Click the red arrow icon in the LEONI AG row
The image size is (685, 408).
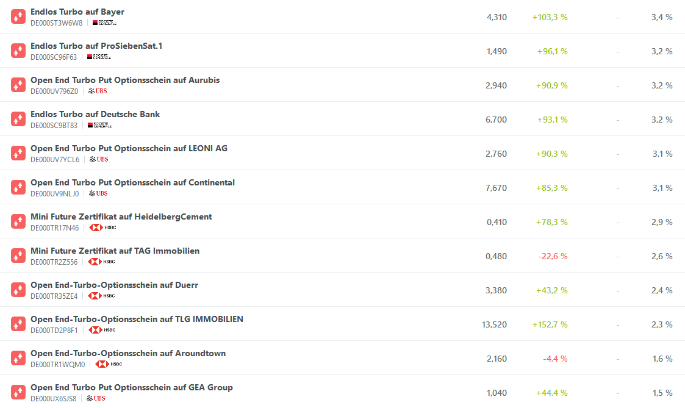18,153
